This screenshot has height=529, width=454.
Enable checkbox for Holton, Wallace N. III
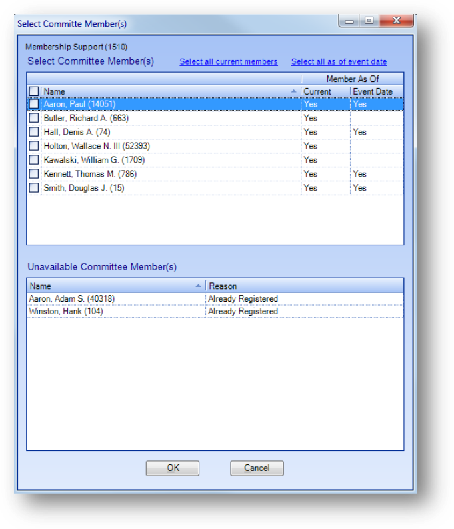click(x=34, y=146)
